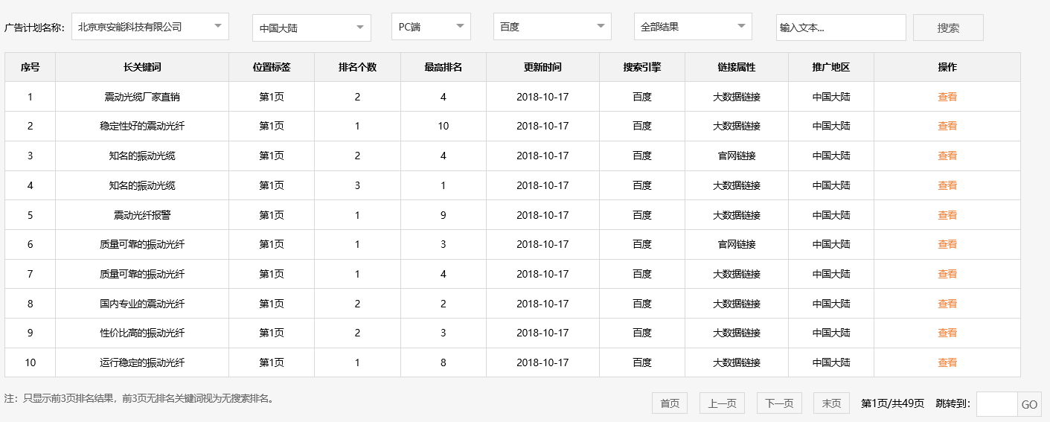Expand the 百度 search engine dropdown
1050x422 pixels.
pos(552,27)
